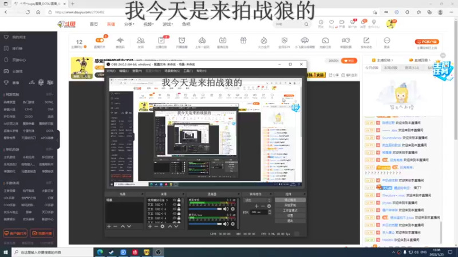This screenshot has height=257, width=458.
Task: Adjust the 桌面音频 volume slider
Action: point(205,209)
